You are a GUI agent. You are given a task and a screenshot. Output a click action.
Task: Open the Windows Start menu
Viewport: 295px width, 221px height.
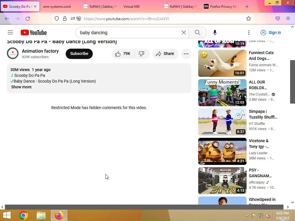(x=7, y=215)
